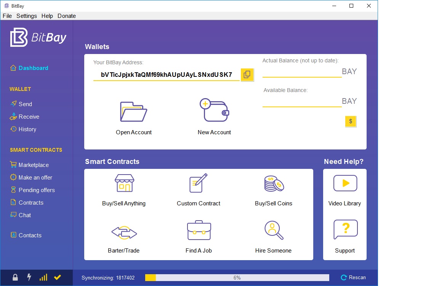439x286 pixels.
Task: Click the Buy/Sell Coins label
Action: click(x=274, y=203)
